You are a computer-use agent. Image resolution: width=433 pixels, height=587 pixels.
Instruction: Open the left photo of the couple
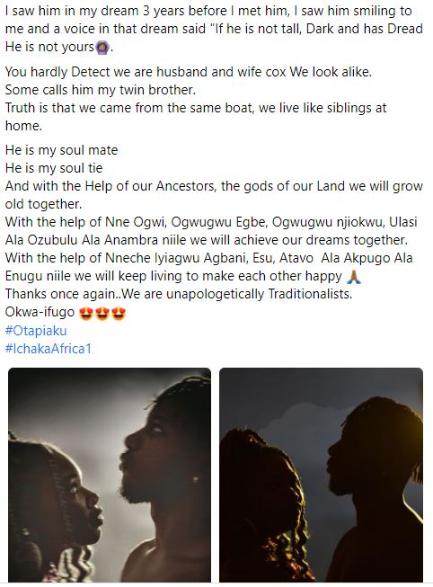(110, 475)
